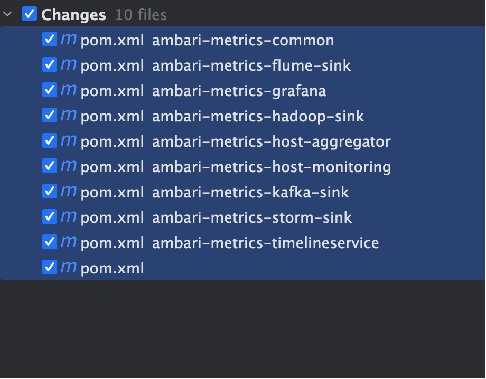This screenshot has height=379, width=486.
Task: Uncheck ambari-metrics-common pom.xml checkbox
Action: (x=50, y=39)
